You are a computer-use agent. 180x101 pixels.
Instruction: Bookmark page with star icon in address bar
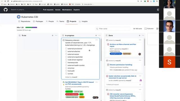coord(141,1)
